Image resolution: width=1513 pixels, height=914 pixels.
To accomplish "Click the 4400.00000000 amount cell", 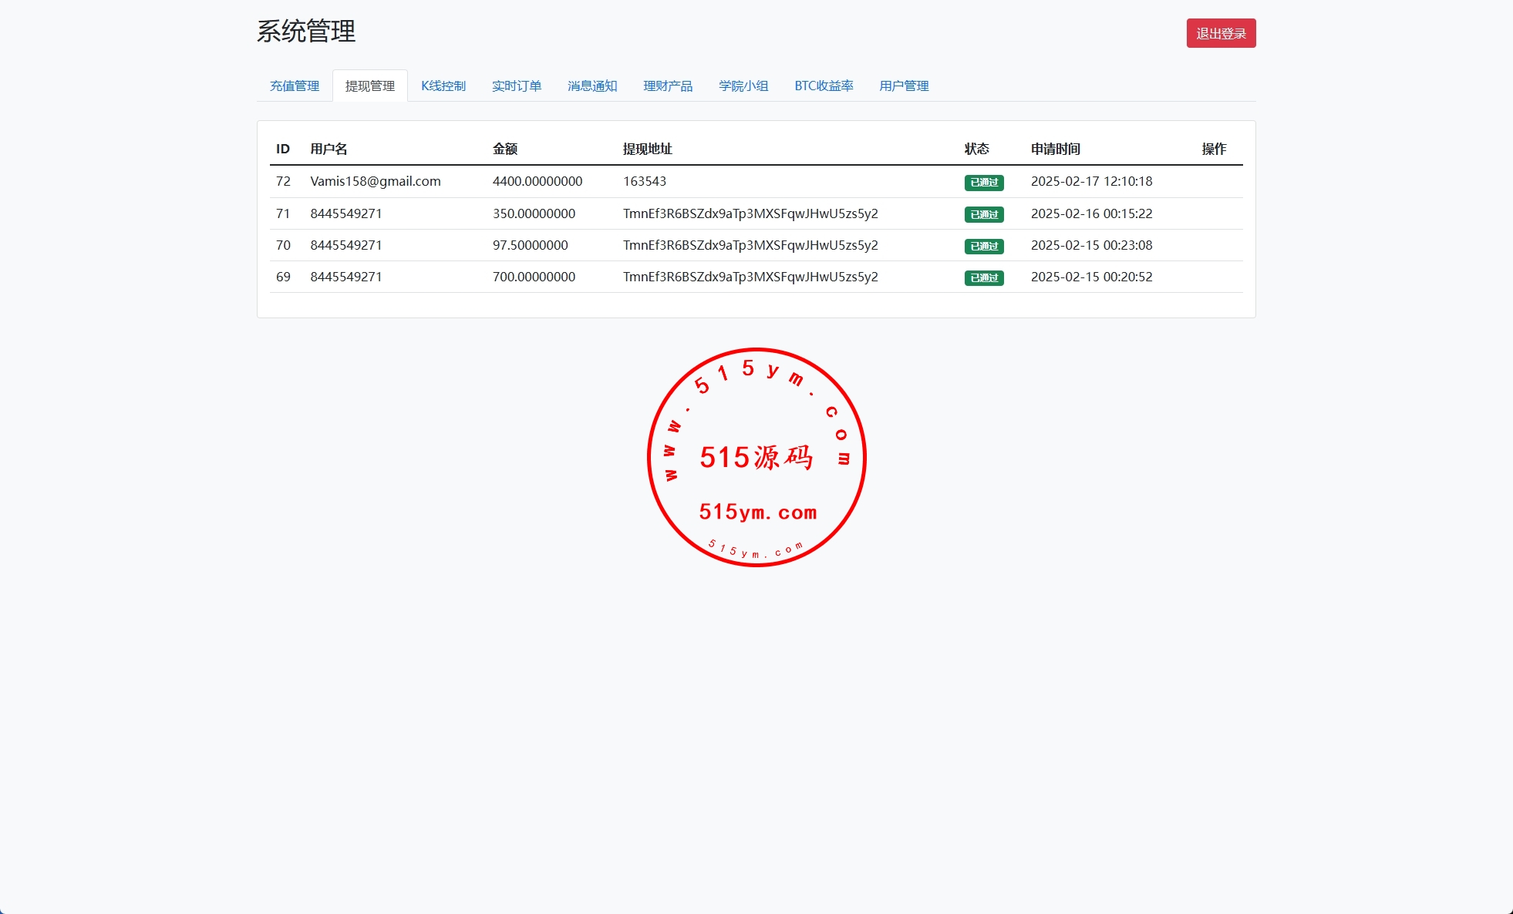I will click(537, 181).
